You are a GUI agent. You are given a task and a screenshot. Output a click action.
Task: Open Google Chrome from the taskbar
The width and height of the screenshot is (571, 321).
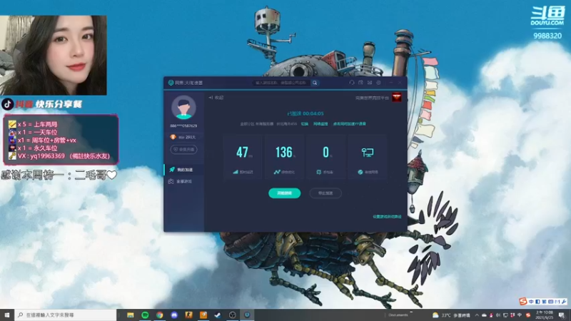pyautogui.click(x=159, y=315)
